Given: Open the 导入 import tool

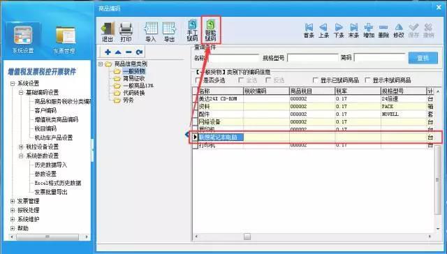Looking at the screenshot, I should click(x=151, y=31).
